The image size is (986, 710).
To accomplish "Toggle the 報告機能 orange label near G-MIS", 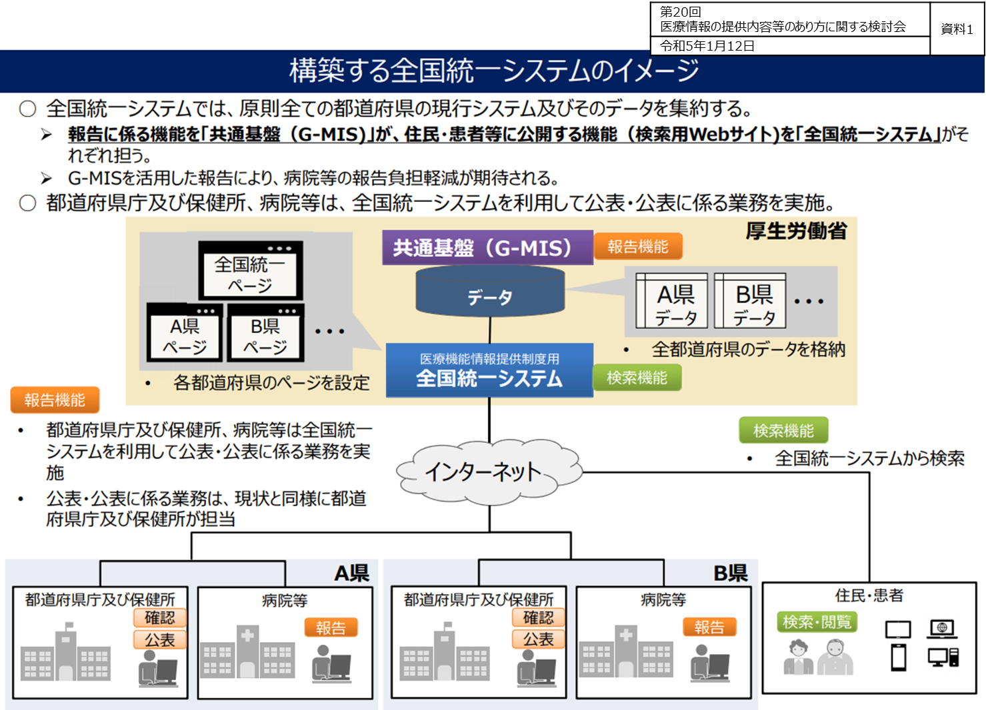I will (639, 246).
